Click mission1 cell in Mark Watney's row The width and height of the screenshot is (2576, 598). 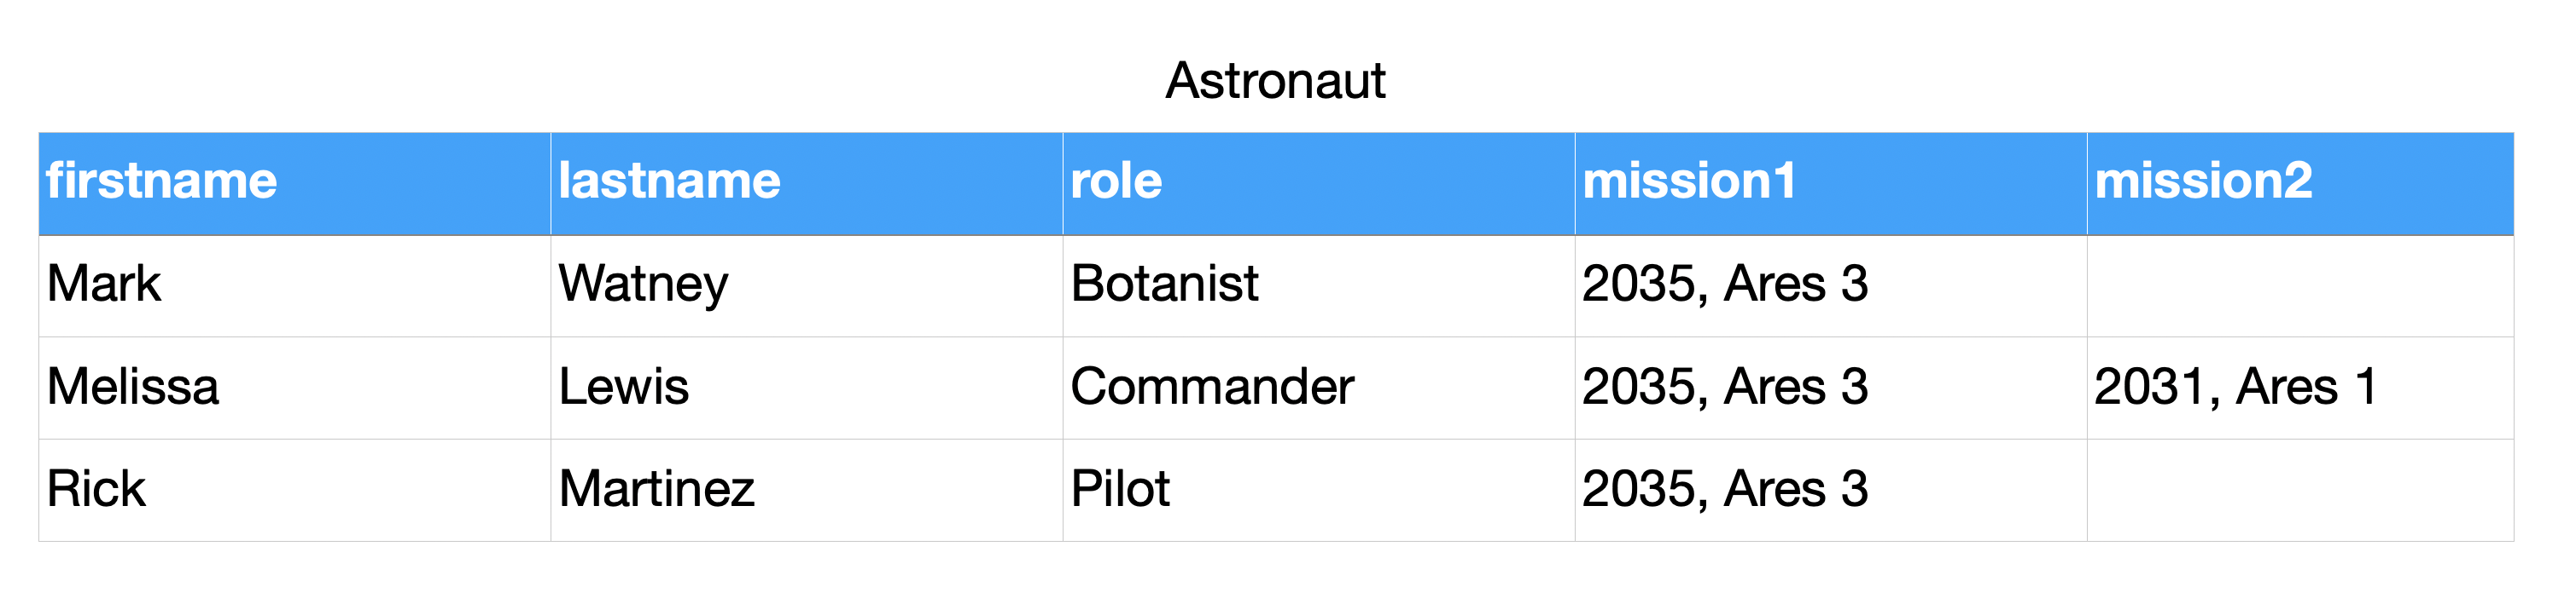tap(1725, 285)
